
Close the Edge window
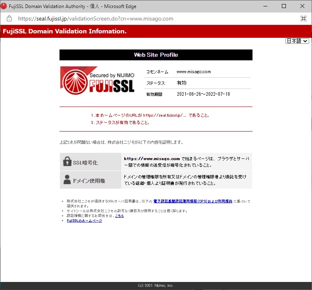[x=302, y=6]
